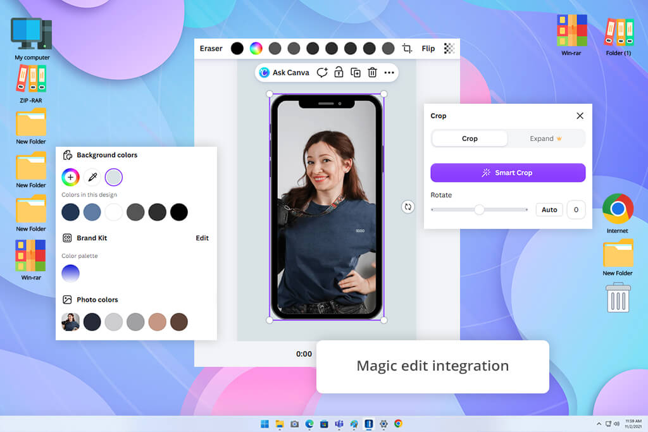Choose the brown swatch in Photo colors
This screenshot has height=432, width=648.
[x=179, y=322]
